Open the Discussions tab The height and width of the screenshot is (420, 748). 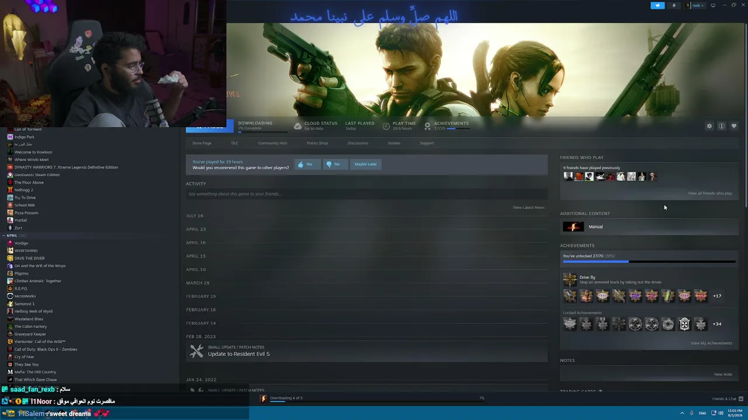(358, 143)
